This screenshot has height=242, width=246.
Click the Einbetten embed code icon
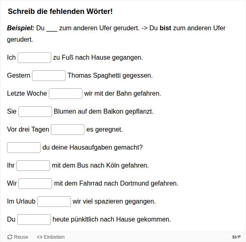pos(40,237)
